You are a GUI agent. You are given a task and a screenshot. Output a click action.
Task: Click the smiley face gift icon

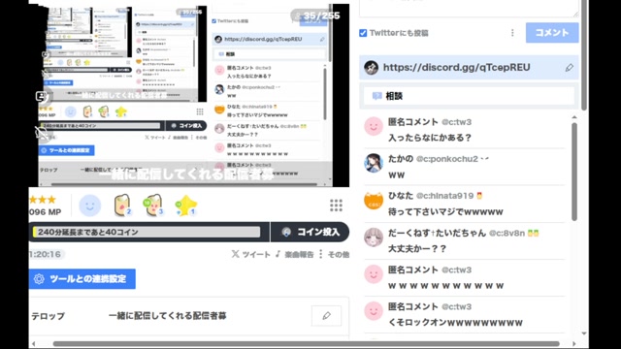tap(90, 206)
